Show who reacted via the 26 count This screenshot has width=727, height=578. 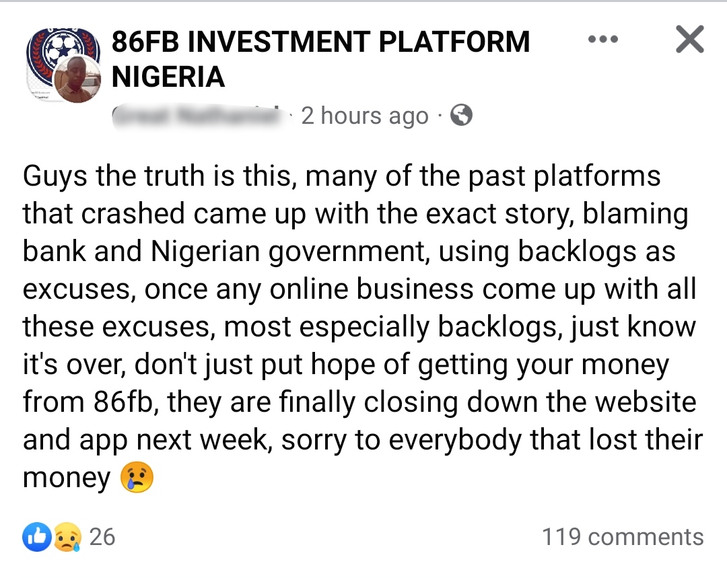102,537
